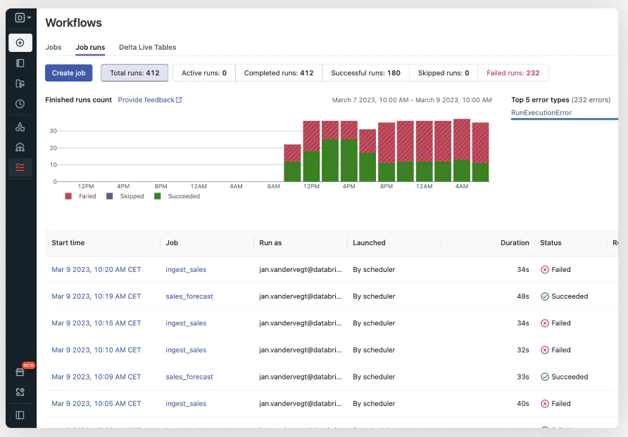This screenshot has width=628, height=437.
Task: Click the Failed status icon for 10:20 AM run
Action: click(545, 270)
